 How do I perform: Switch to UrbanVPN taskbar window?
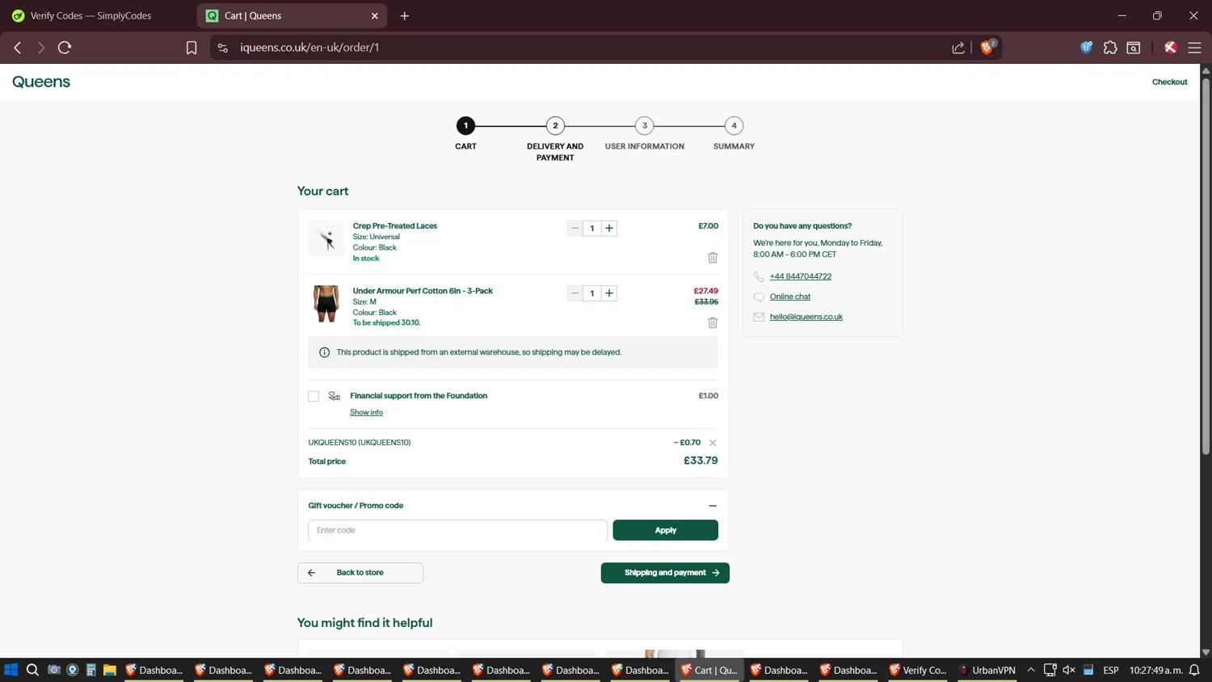tap(986, 670)
